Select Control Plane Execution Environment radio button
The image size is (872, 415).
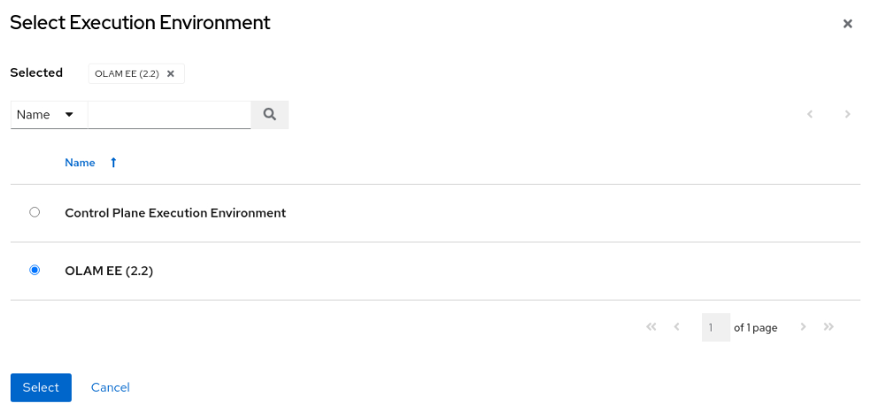click(35, 212)
